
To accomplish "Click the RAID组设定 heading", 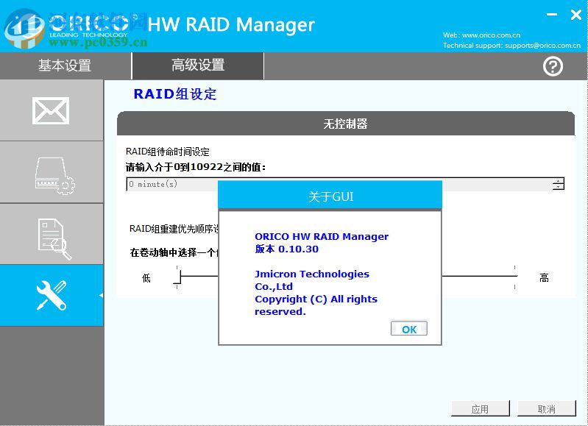I will coord(175,94).
